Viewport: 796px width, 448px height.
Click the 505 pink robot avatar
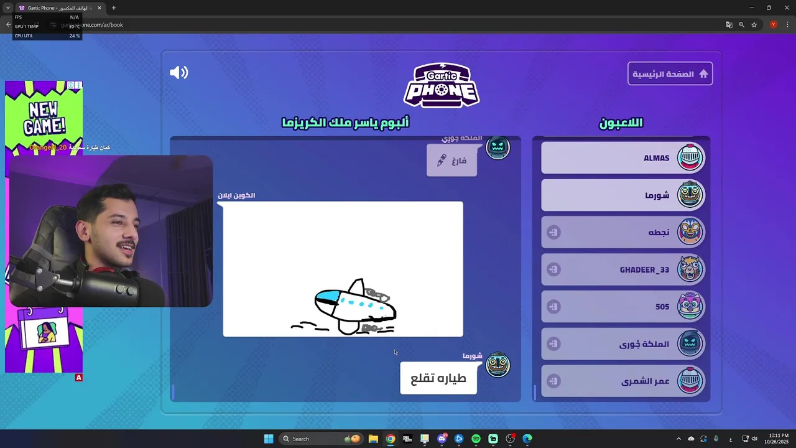tap(690, 306)
